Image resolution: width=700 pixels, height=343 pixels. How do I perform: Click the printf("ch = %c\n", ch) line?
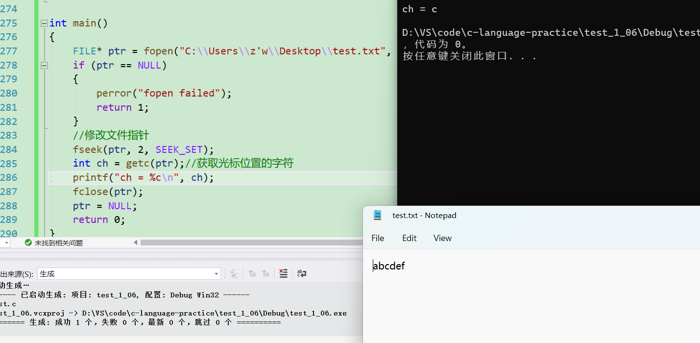(144, 177)
